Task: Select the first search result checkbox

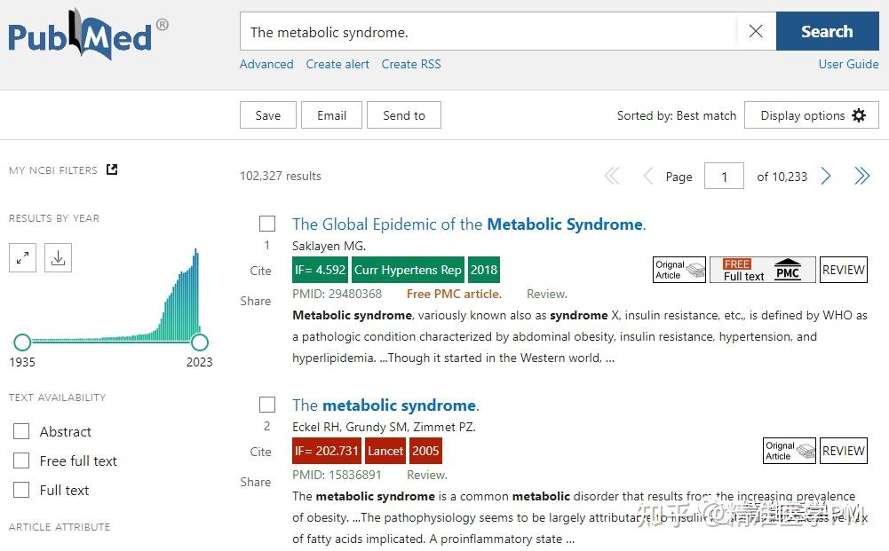Action: coord(267,224)
